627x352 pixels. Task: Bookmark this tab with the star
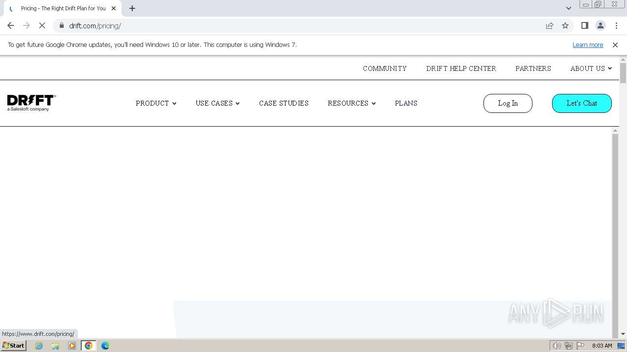point(565,25)
